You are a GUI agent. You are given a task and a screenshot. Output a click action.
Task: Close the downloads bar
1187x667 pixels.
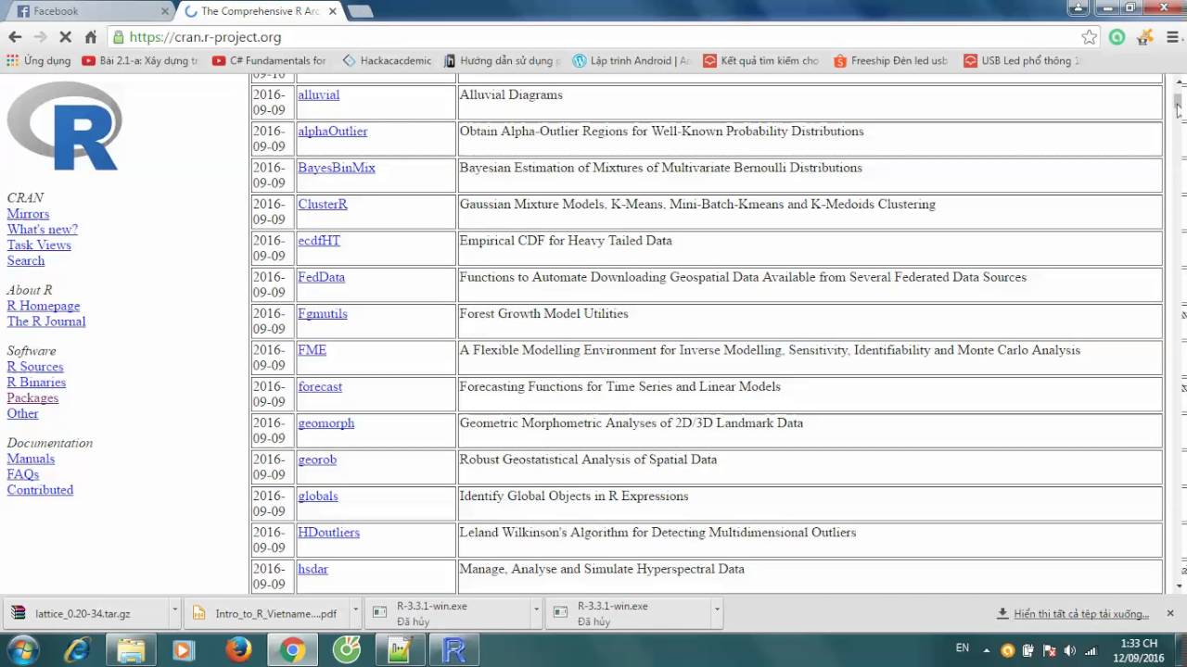[1170, 613]
